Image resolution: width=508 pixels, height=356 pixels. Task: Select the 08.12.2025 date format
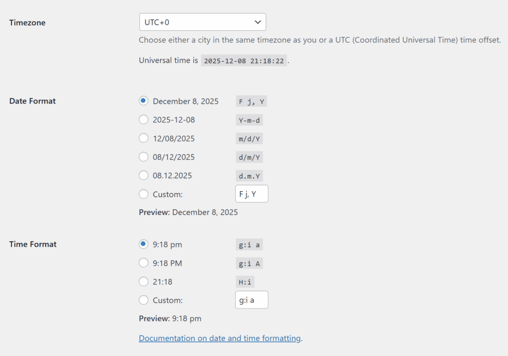[x=143, y=175]
